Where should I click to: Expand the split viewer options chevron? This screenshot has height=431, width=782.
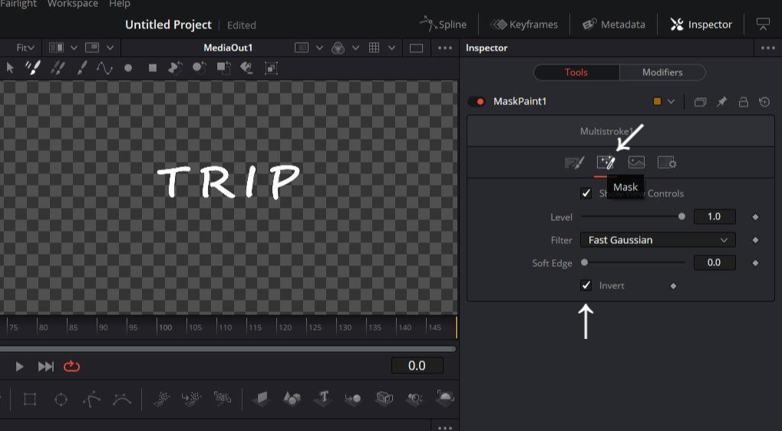pyautogui.click(x=74, y=48)
